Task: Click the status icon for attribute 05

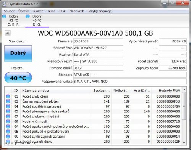Action: click(8, 111)
